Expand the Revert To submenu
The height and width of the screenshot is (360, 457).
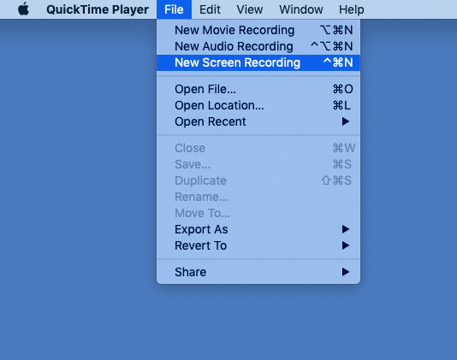point(258,245)
